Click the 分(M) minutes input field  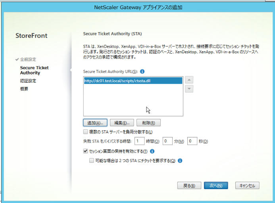[167, 141]
